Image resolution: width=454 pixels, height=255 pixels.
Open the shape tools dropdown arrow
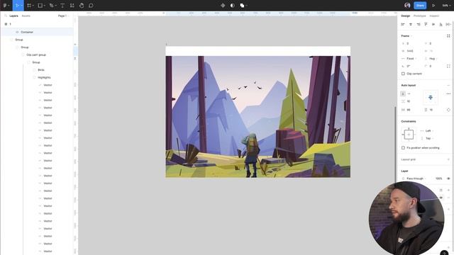tap(45, 6)
